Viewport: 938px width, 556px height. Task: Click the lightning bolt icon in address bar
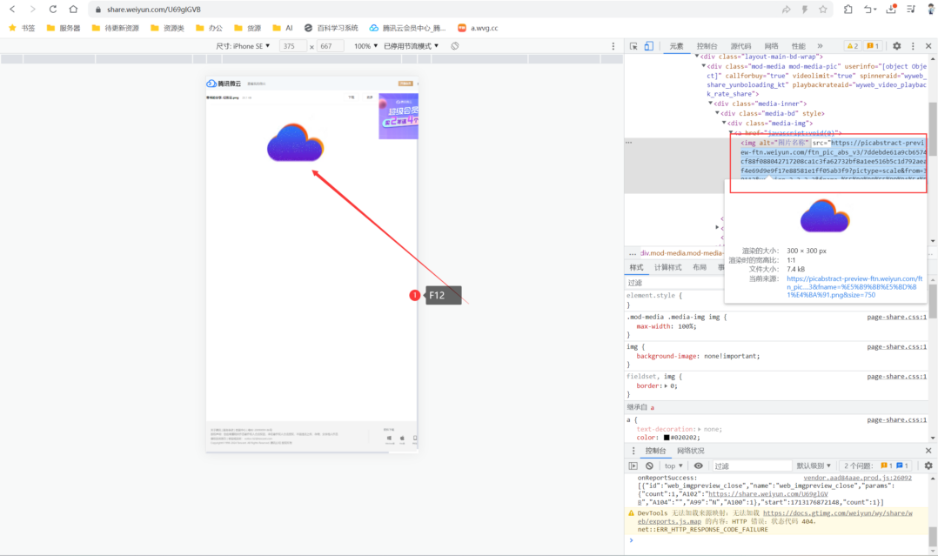pyautogui.click(x=805, y=9)
